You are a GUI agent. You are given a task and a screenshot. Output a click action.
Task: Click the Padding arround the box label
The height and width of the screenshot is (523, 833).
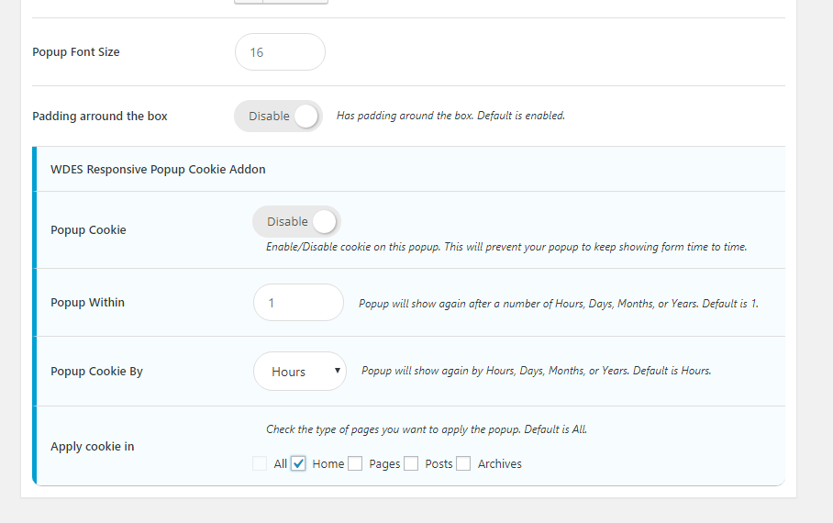100,117
